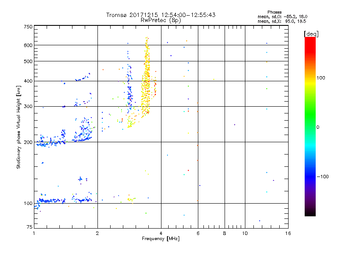Click x-axis tick label '8'
The image size is (339, 254).
[225, 233]
